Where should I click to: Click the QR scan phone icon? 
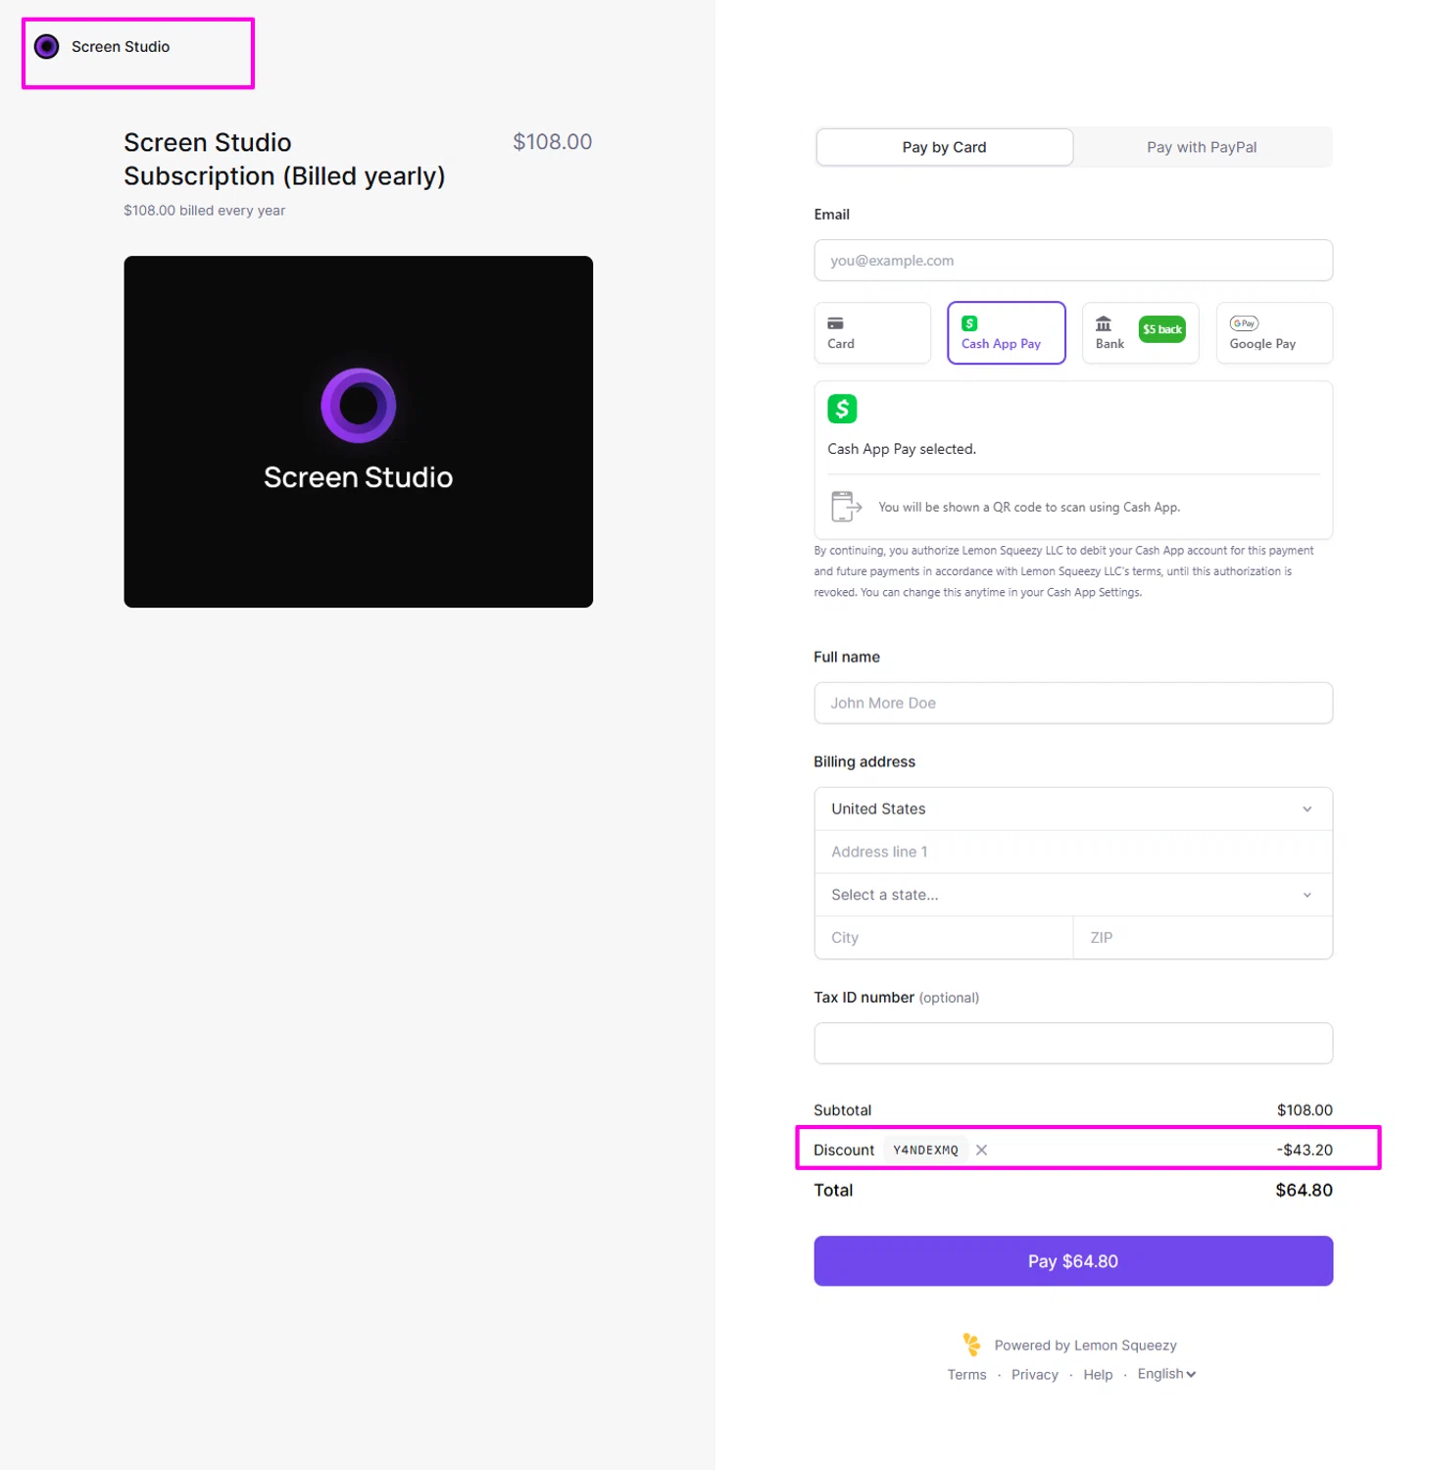846,507
